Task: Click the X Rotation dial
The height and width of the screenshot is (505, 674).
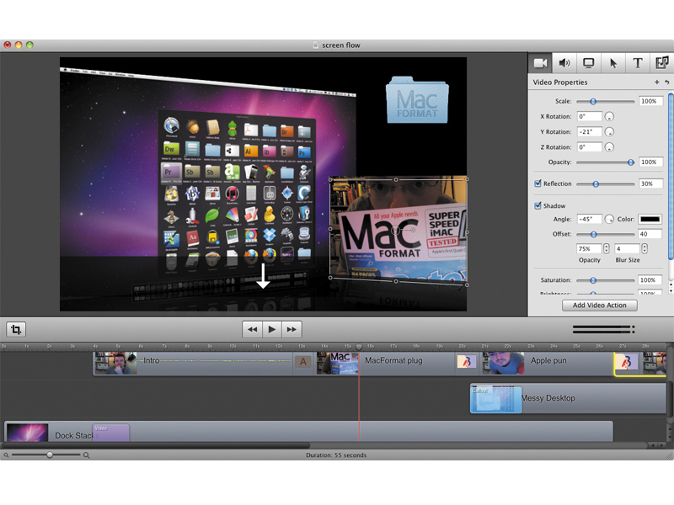Action: click(609, 116)
